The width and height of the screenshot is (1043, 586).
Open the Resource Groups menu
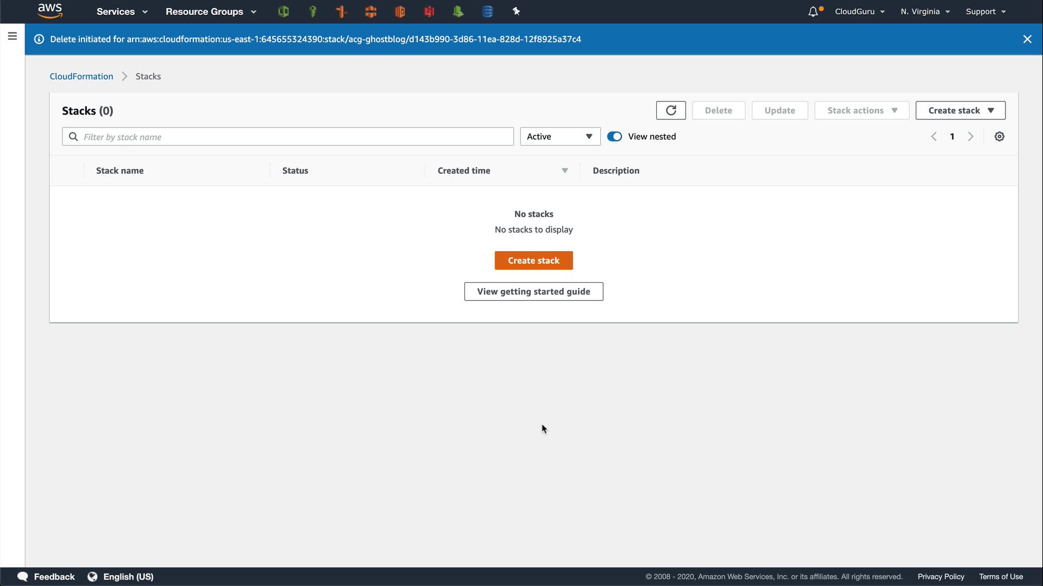point(211,11)
